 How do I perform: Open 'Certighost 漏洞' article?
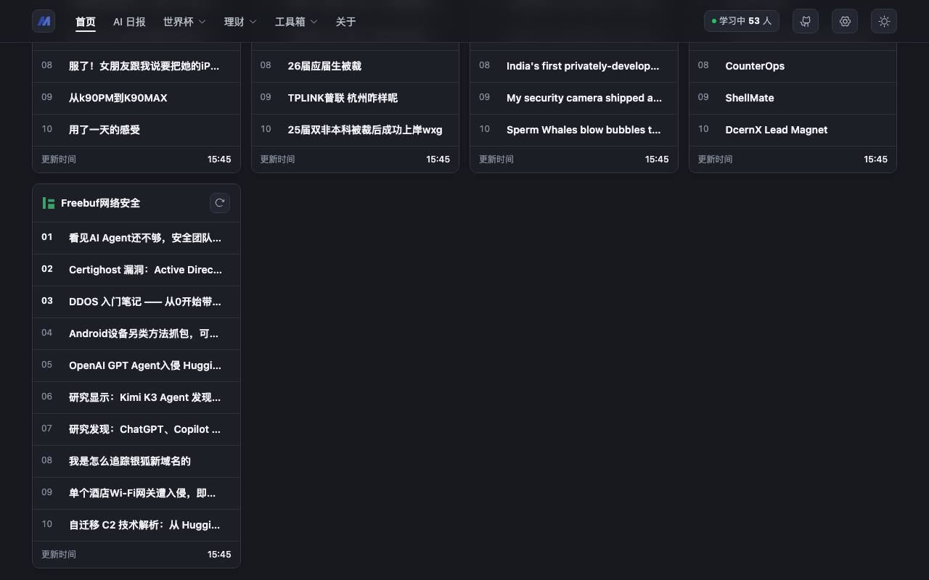pos(136,270)
